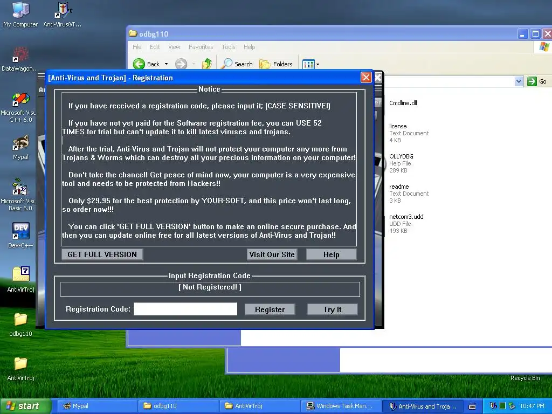This screenshot has width=552, height=414.
Task: Focus the Registration Code input field
Action: (185, 309)
